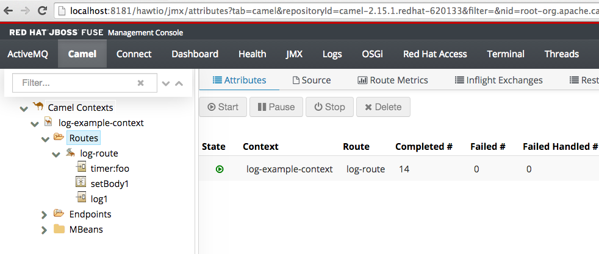
Task: Sort by the Route column header
Action: pos(356,147)
